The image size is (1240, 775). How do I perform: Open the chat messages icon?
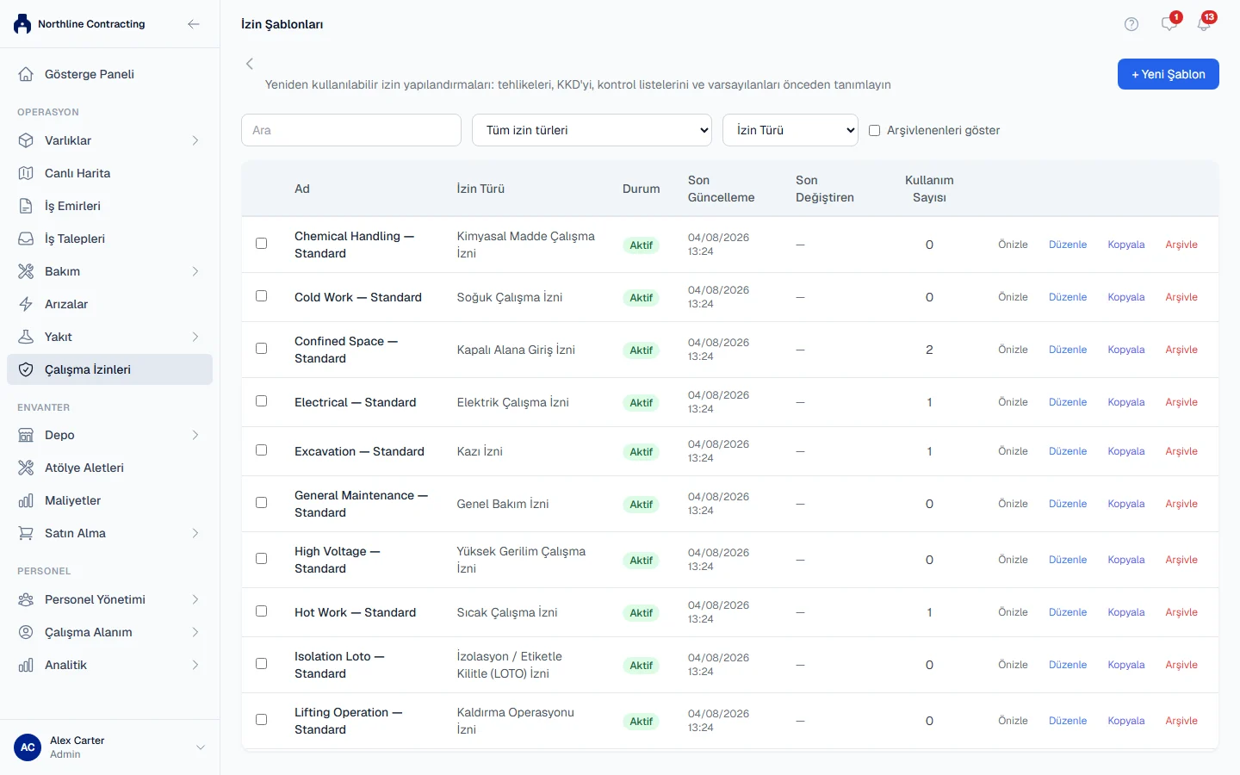pyautogui.click(x=1169, y=24)
